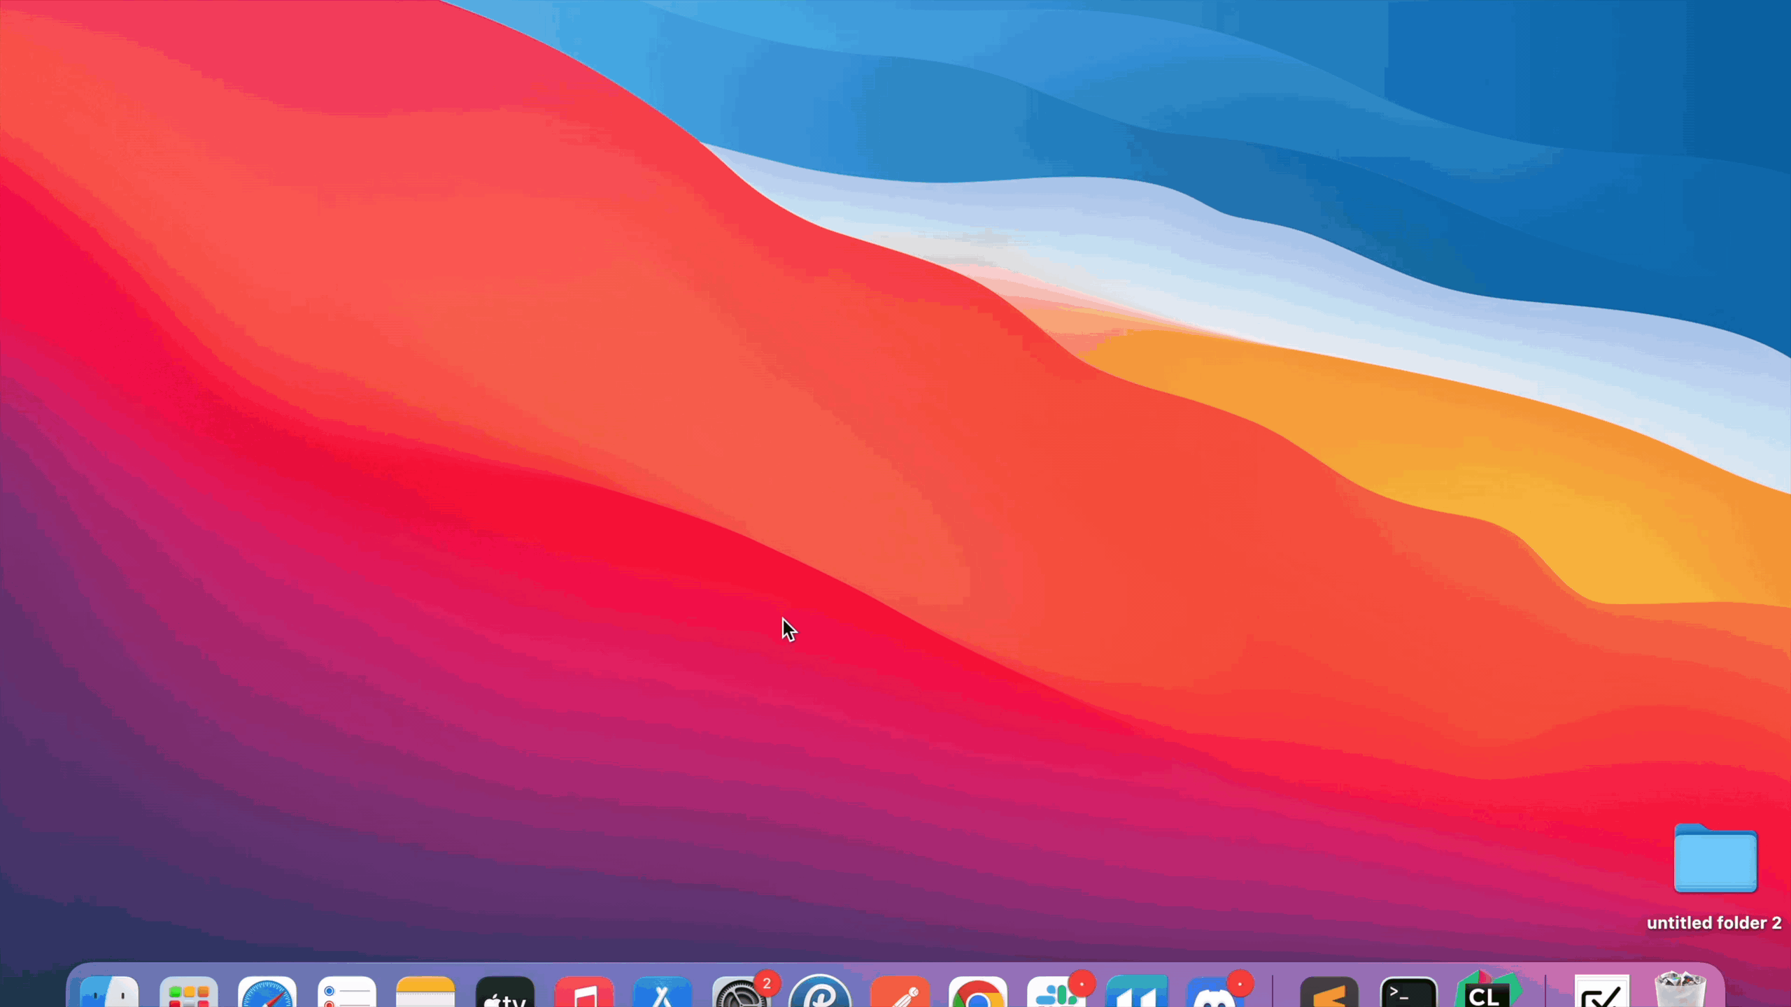Open Slack from the Dock

pyautogui.click(x=1057, y=991)
